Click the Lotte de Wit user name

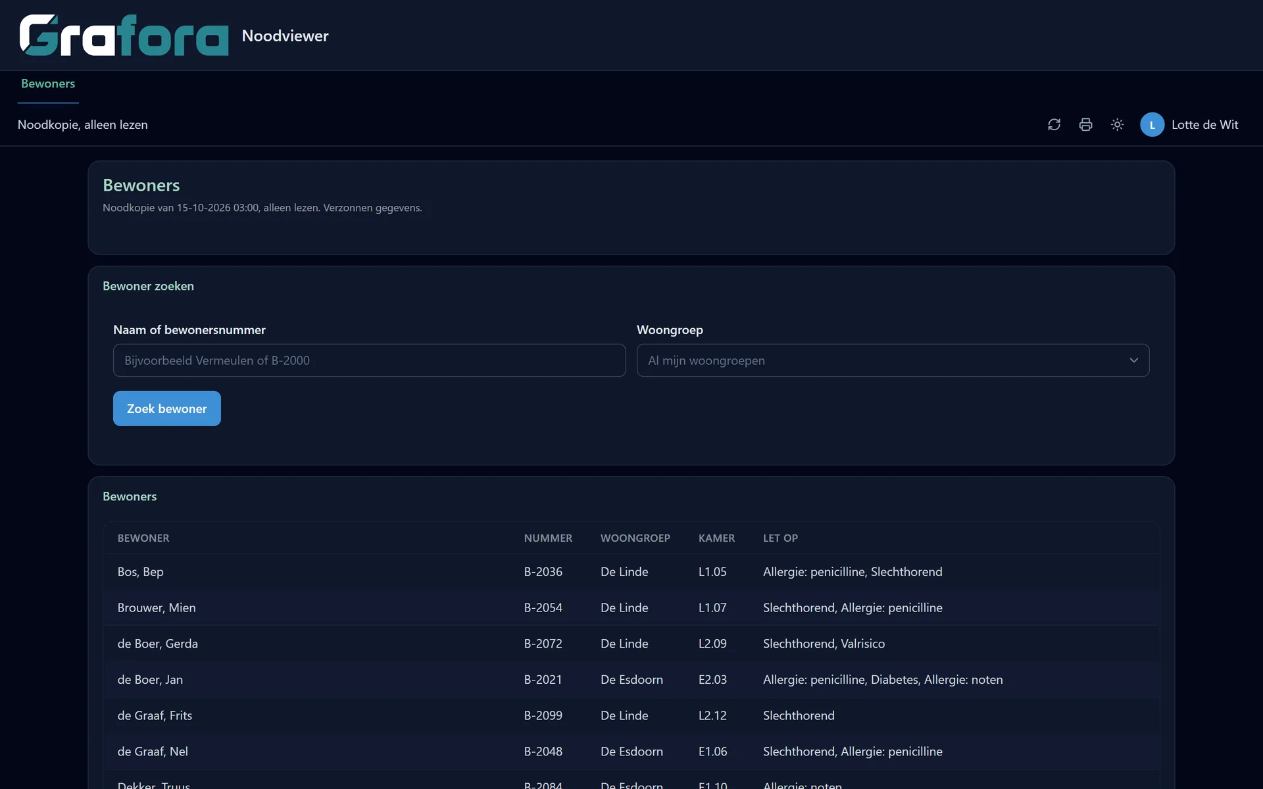point(1204,125)
